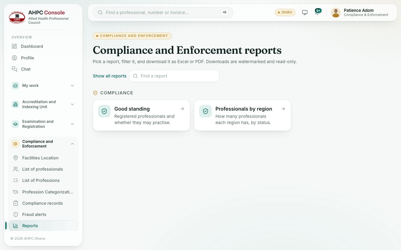Select Facilities Location menu entry
The height and width of the screenshot is (250, 401).
click(43, 158)
